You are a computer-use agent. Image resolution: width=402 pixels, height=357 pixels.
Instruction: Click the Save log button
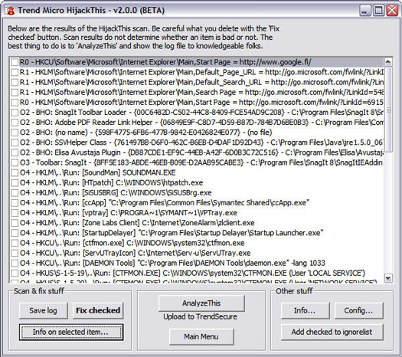(44, 310)
